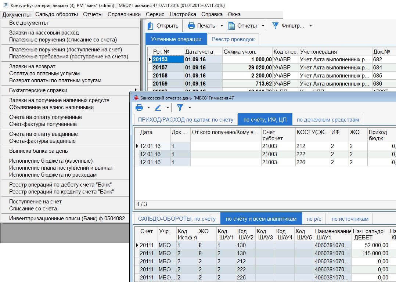396x282 pixels.
Task: Open the Сервис menu
Action: (155, 14)
